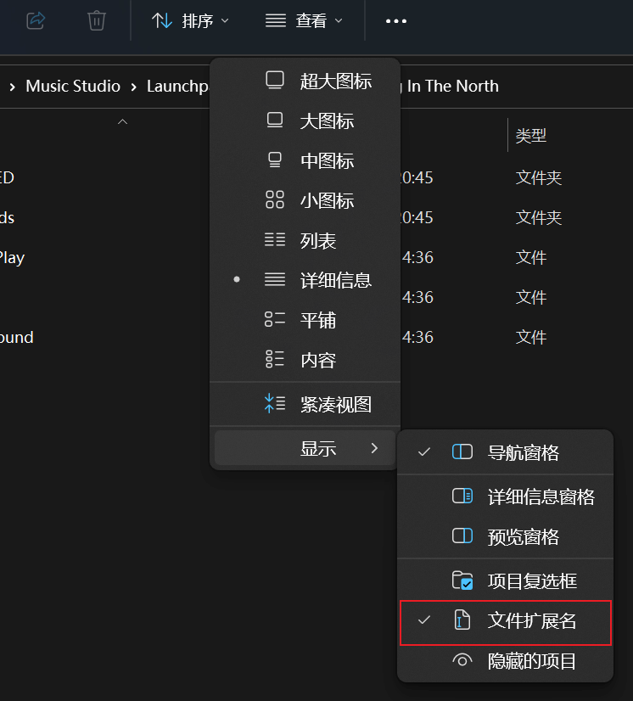Click the Share icon in toolbar
This screenshot has width=633, height=701.
click(x=36, y=20)
